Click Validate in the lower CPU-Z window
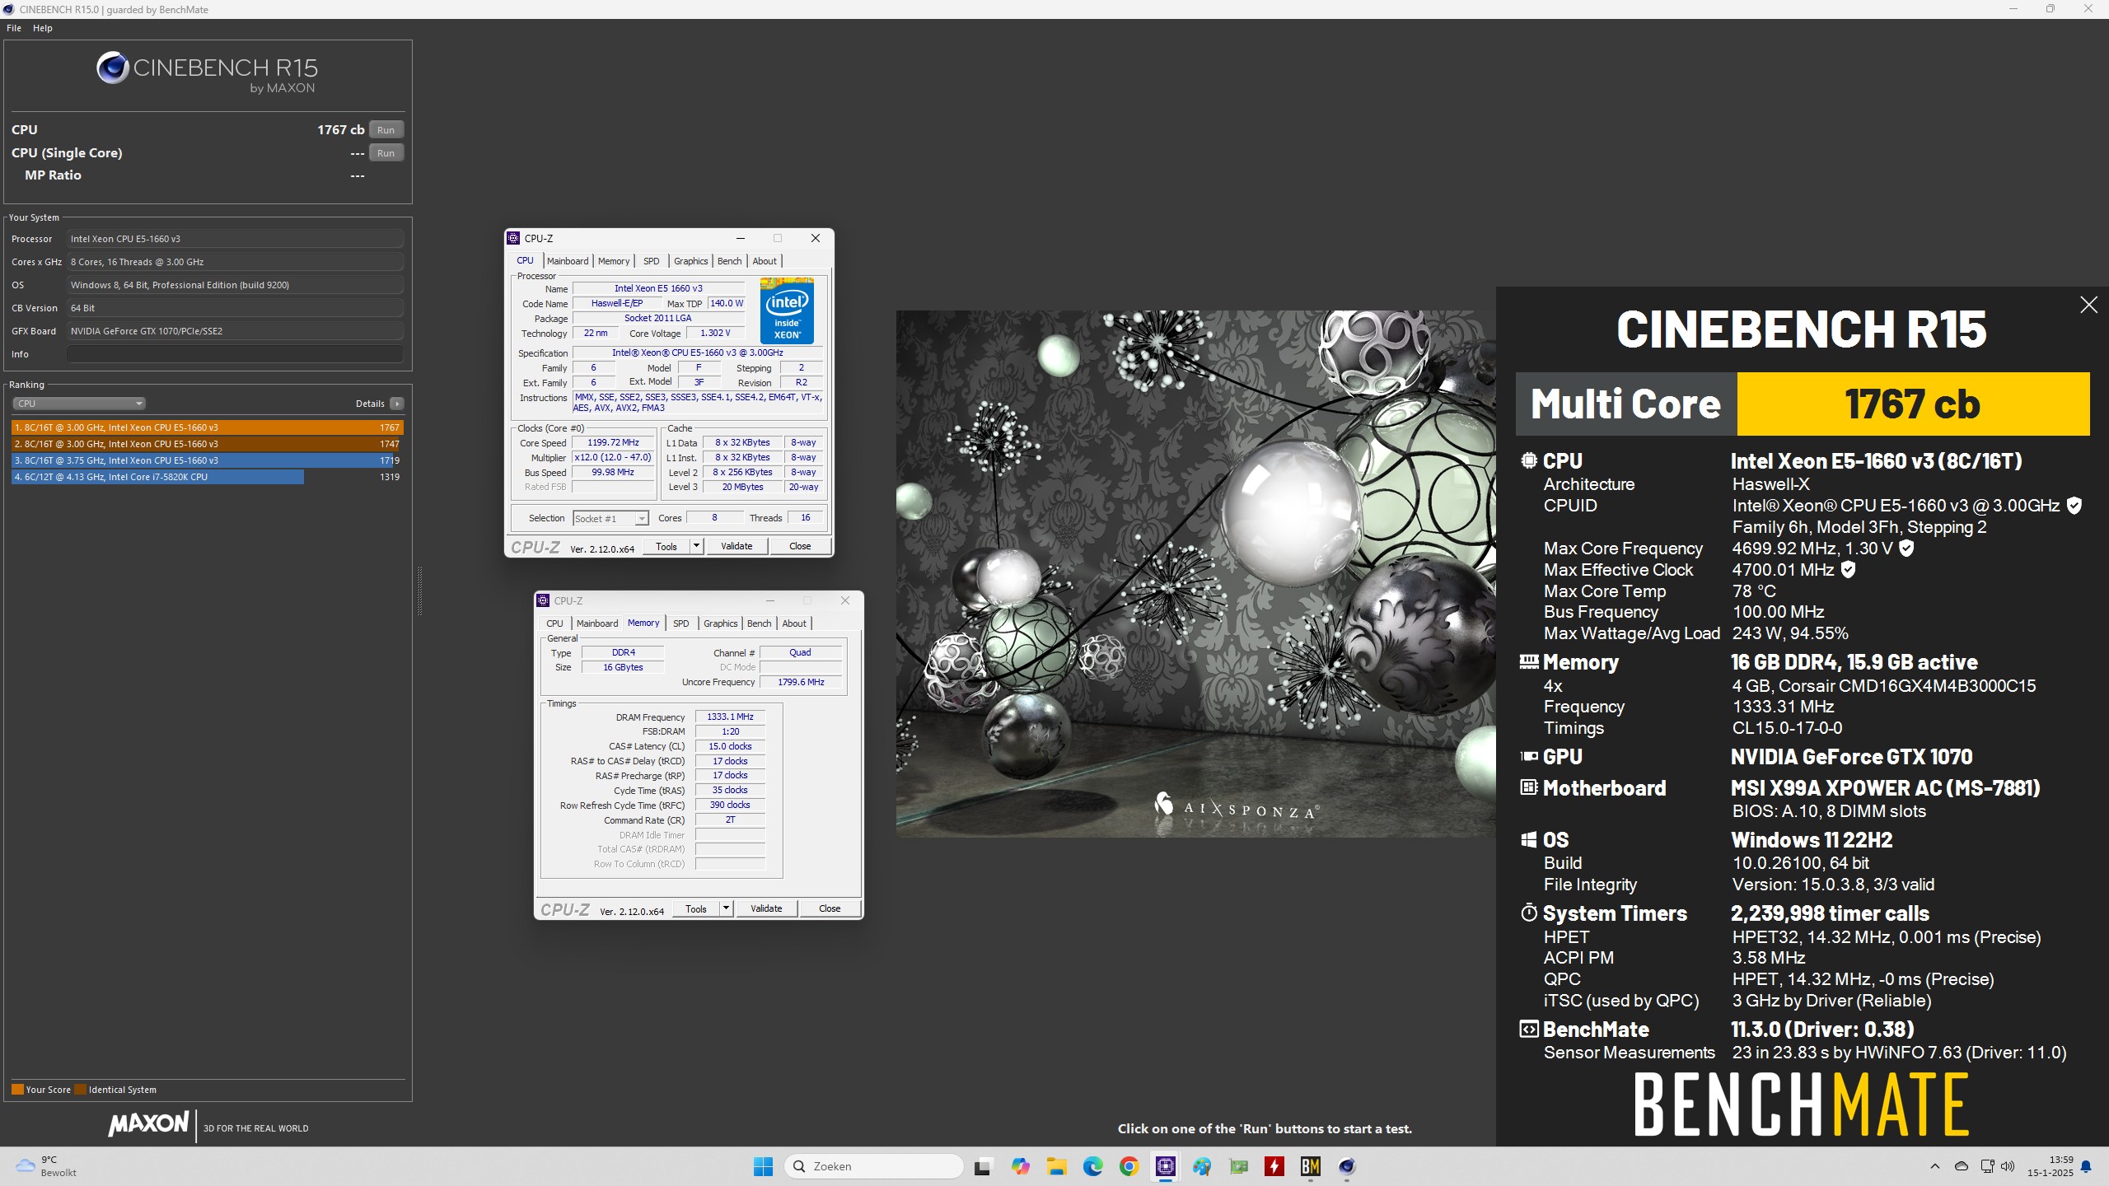Viewport: 2109px width, 1186px height. (766, 908)
